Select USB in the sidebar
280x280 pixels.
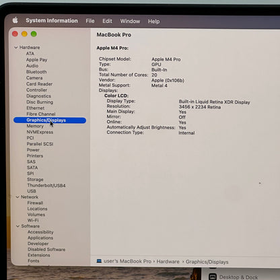(x=32, y=191)
